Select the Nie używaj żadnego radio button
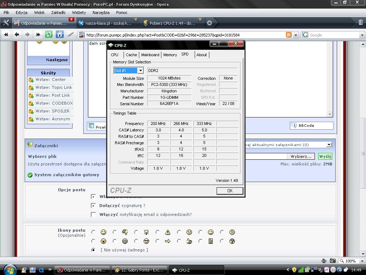366x275 pixels. 93,250
